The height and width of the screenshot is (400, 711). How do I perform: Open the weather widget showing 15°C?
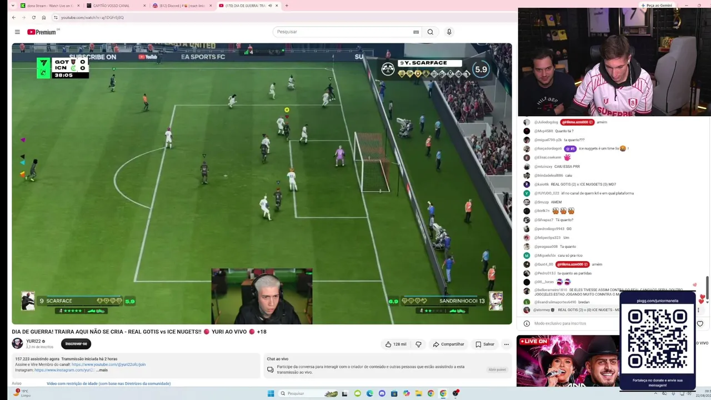coord(22,393)
